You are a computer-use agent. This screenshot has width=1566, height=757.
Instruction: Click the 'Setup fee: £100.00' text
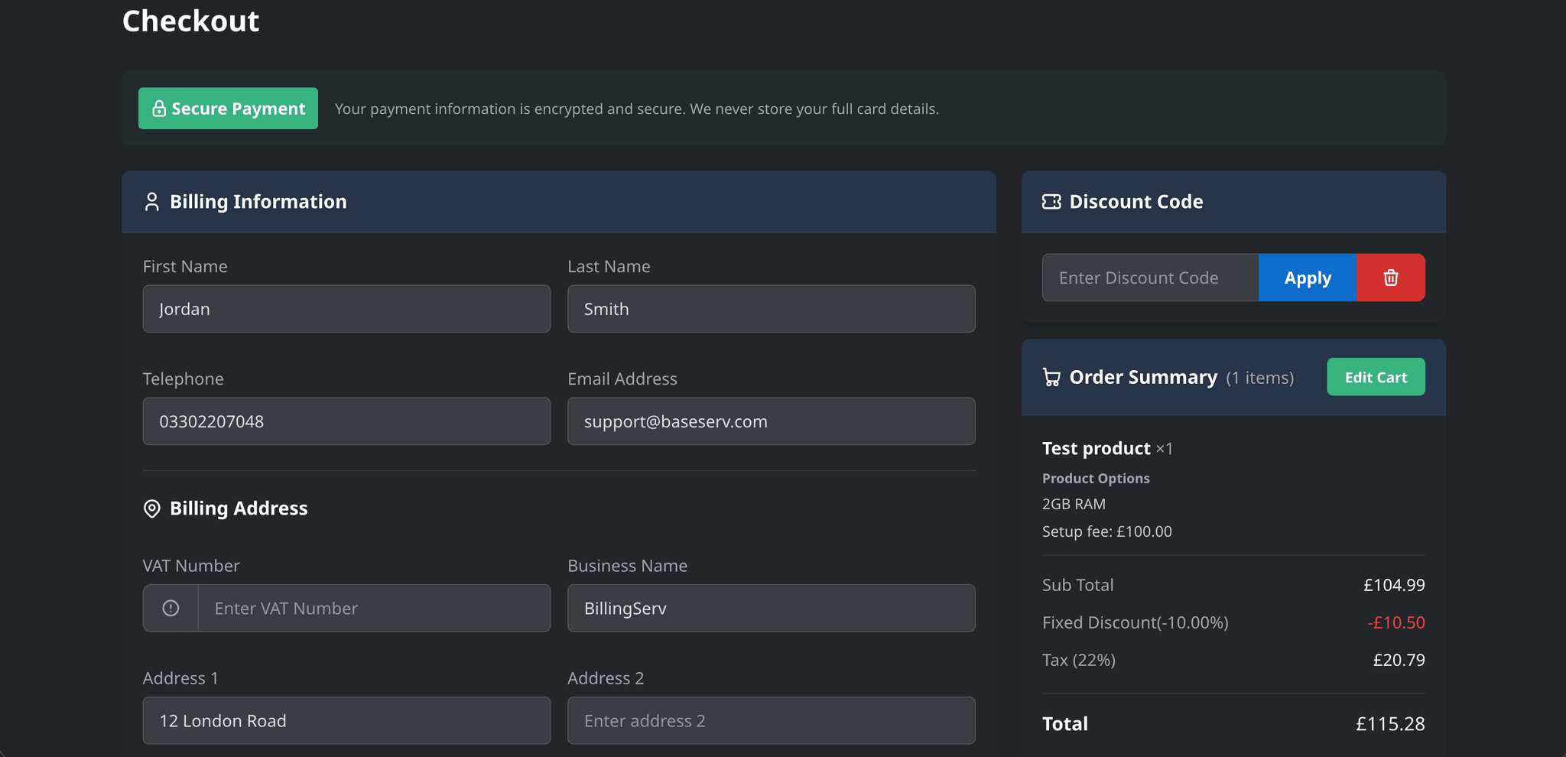pos(1106,531)
